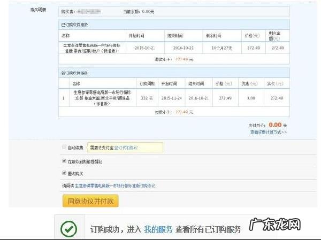Open the 签订代扣协议 link
This screenshot has height=240, width=321.
click(126, 148)
